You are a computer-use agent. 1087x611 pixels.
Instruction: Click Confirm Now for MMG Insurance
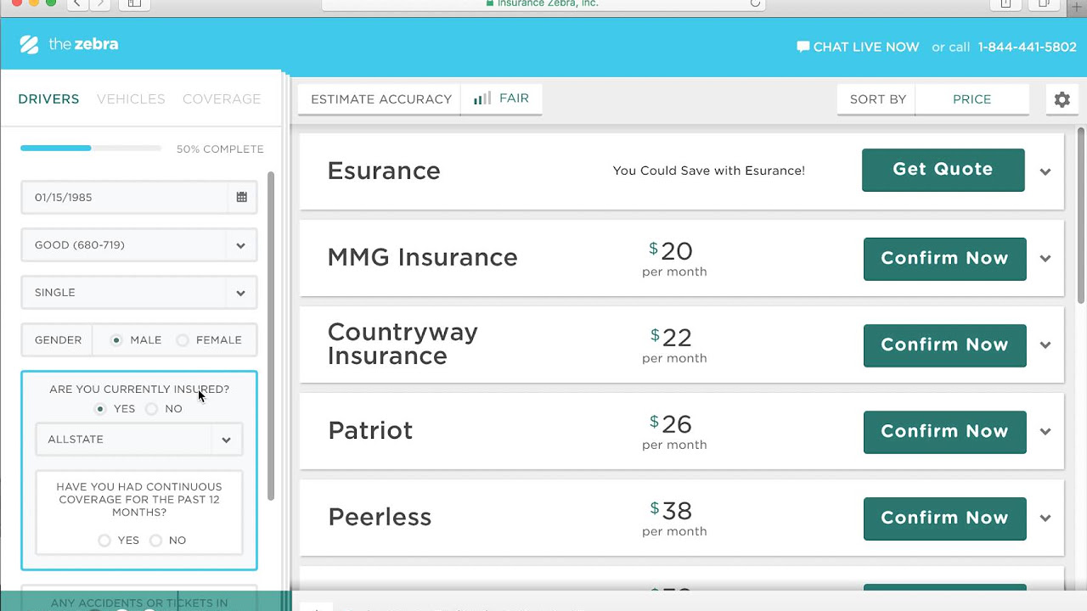[x=944, y=259]
